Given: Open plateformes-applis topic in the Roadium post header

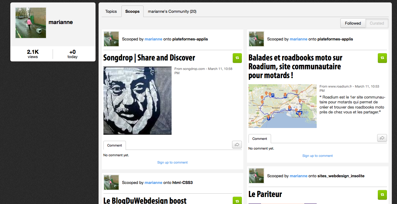Looking at the screenshot, I should (x=335, y=39).
